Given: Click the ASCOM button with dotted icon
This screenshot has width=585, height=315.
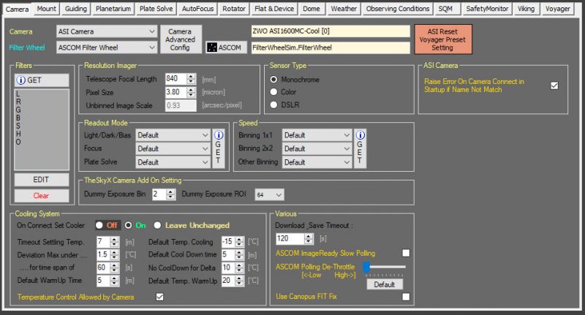Looking at the screenshot, I should (226, 48).
